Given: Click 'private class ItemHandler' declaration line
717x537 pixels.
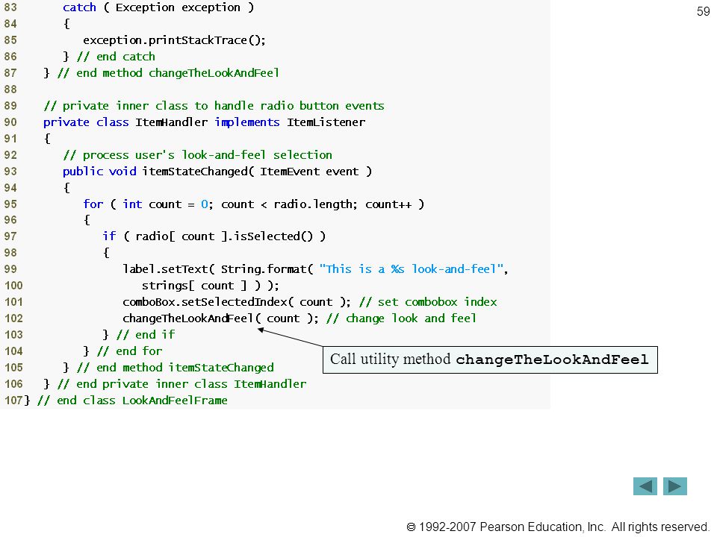Looking at the screenshot, I should click(205, 122).
